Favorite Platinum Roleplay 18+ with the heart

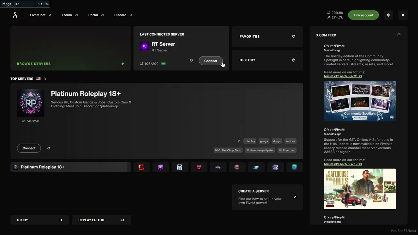[x=48, y=148]
